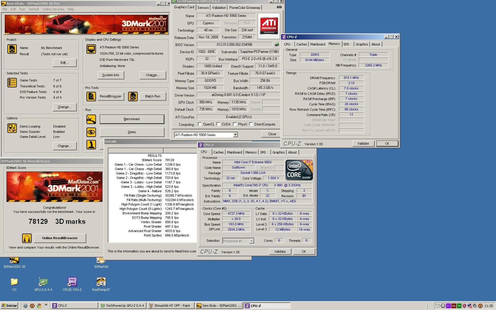Switch to Caches tab in CPU-Z processor window
Image resolution: width=496 pixels, height=310 pixels.
[x=218, y=153]
